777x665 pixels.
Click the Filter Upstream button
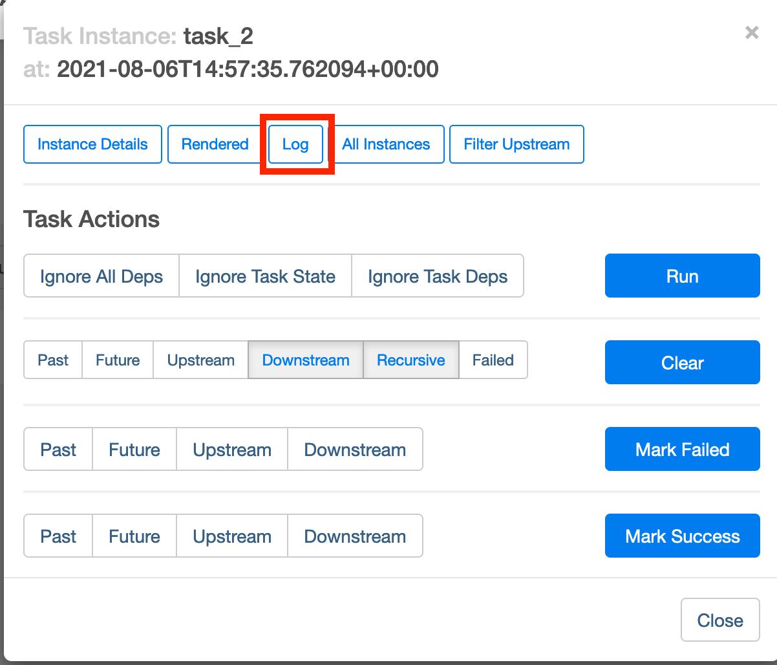[516, 144]
